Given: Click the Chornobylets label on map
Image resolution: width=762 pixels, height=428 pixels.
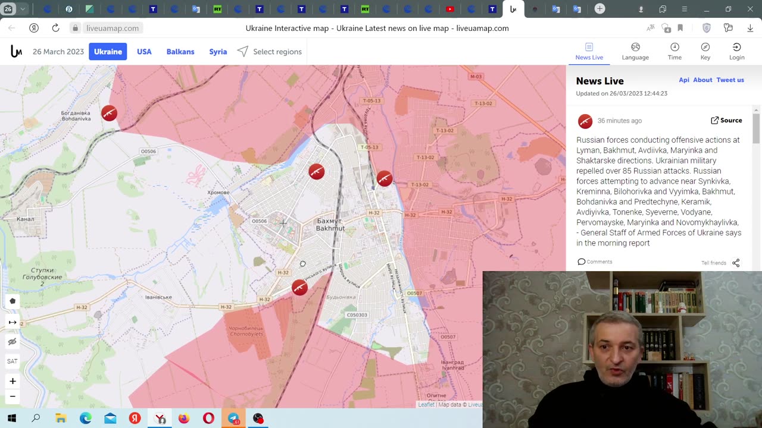Looking at the screenshot, I should point(246,331).
